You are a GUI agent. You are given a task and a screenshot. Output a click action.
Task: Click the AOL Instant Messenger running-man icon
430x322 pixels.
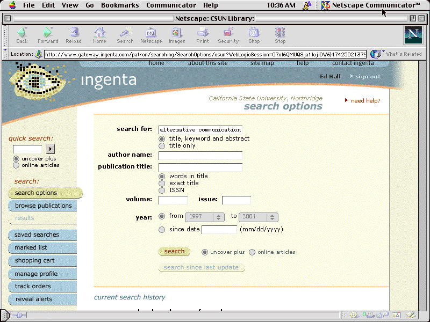(x=307, y=5)
